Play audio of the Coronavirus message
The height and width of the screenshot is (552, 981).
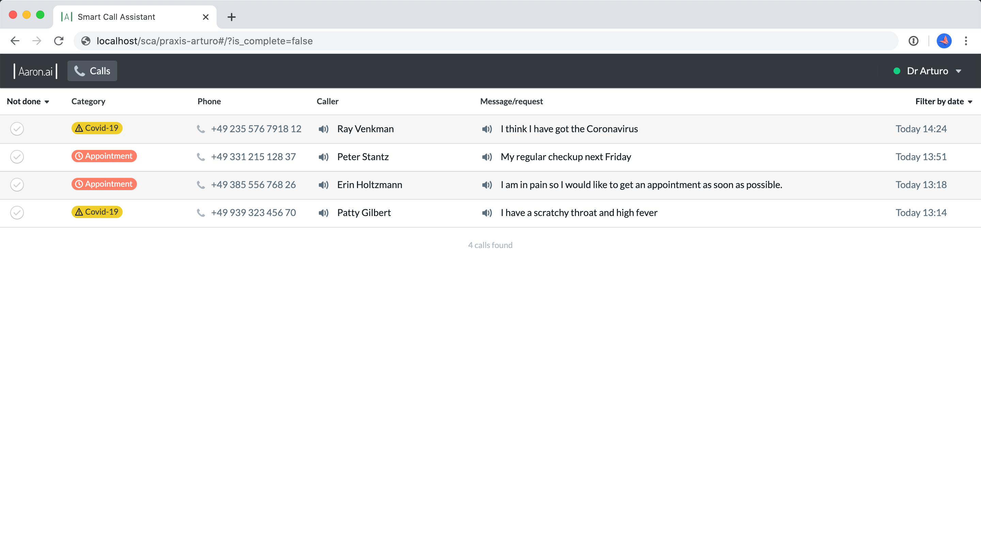coord(487,129)
